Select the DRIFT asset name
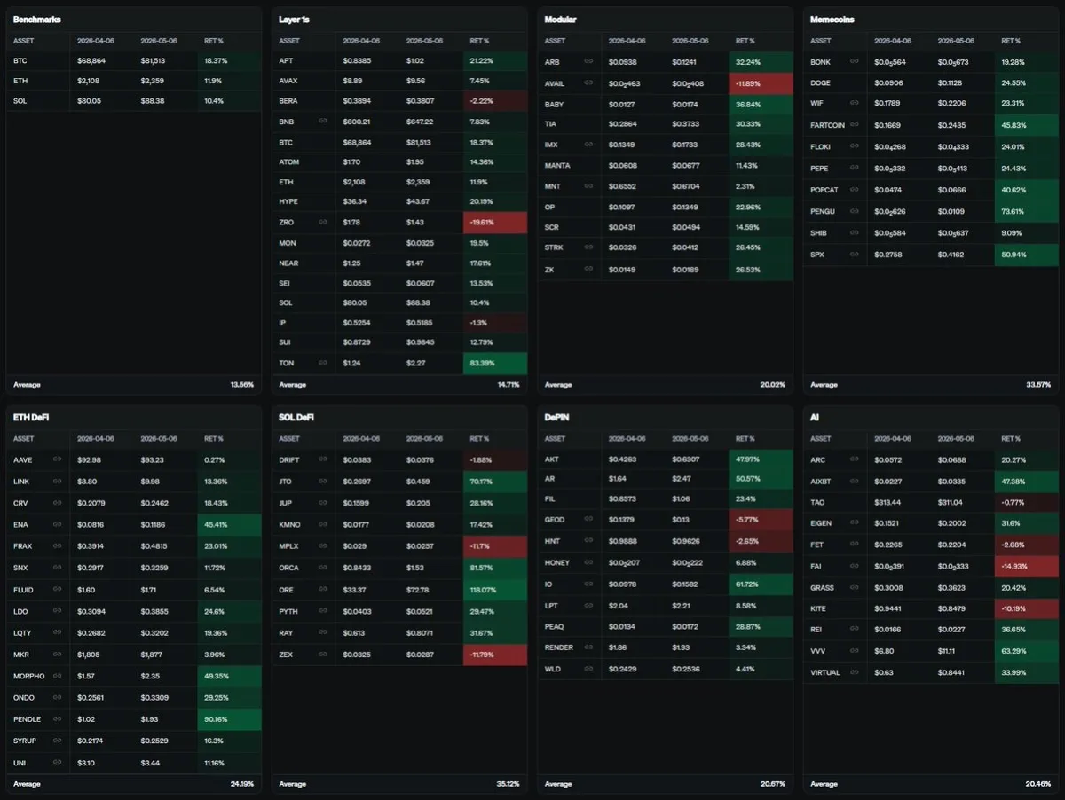Viewport: 1065px width, 800px height. tap(289, 459)
